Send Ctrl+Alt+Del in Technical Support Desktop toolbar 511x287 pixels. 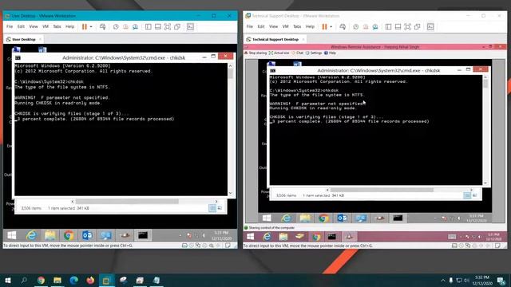pyautogui.click(x=343, y=26)
